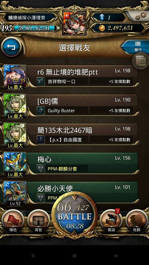Tap the gold coin balance
This screenshot has height=265, width=149.
[119, 28]
